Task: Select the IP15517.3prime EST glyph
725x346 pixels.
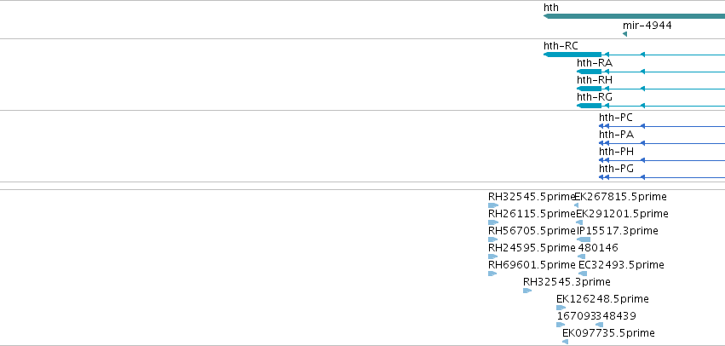Action: pyautogui.click(x=584, y=239)
